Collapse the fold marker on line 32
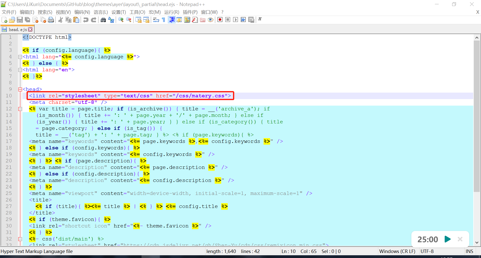The height and width of the screenshot is (258, 481). pos(20,239)
